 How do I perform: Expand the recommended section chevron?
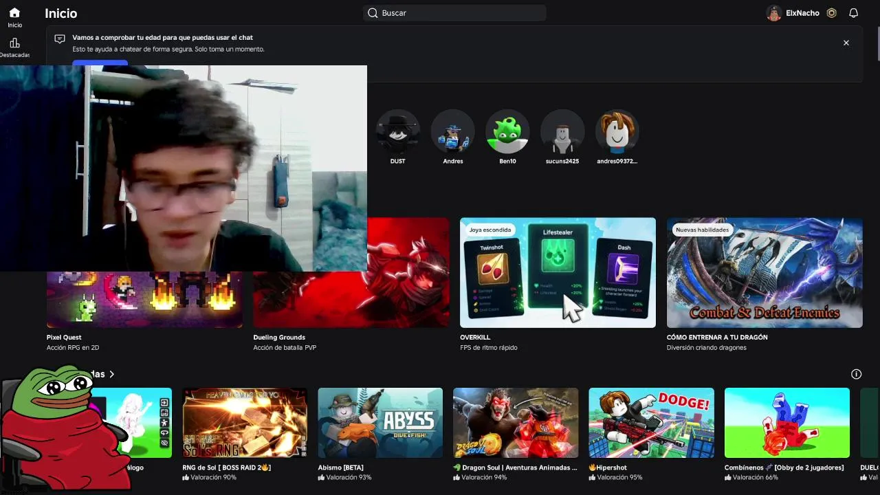point(111,374)
